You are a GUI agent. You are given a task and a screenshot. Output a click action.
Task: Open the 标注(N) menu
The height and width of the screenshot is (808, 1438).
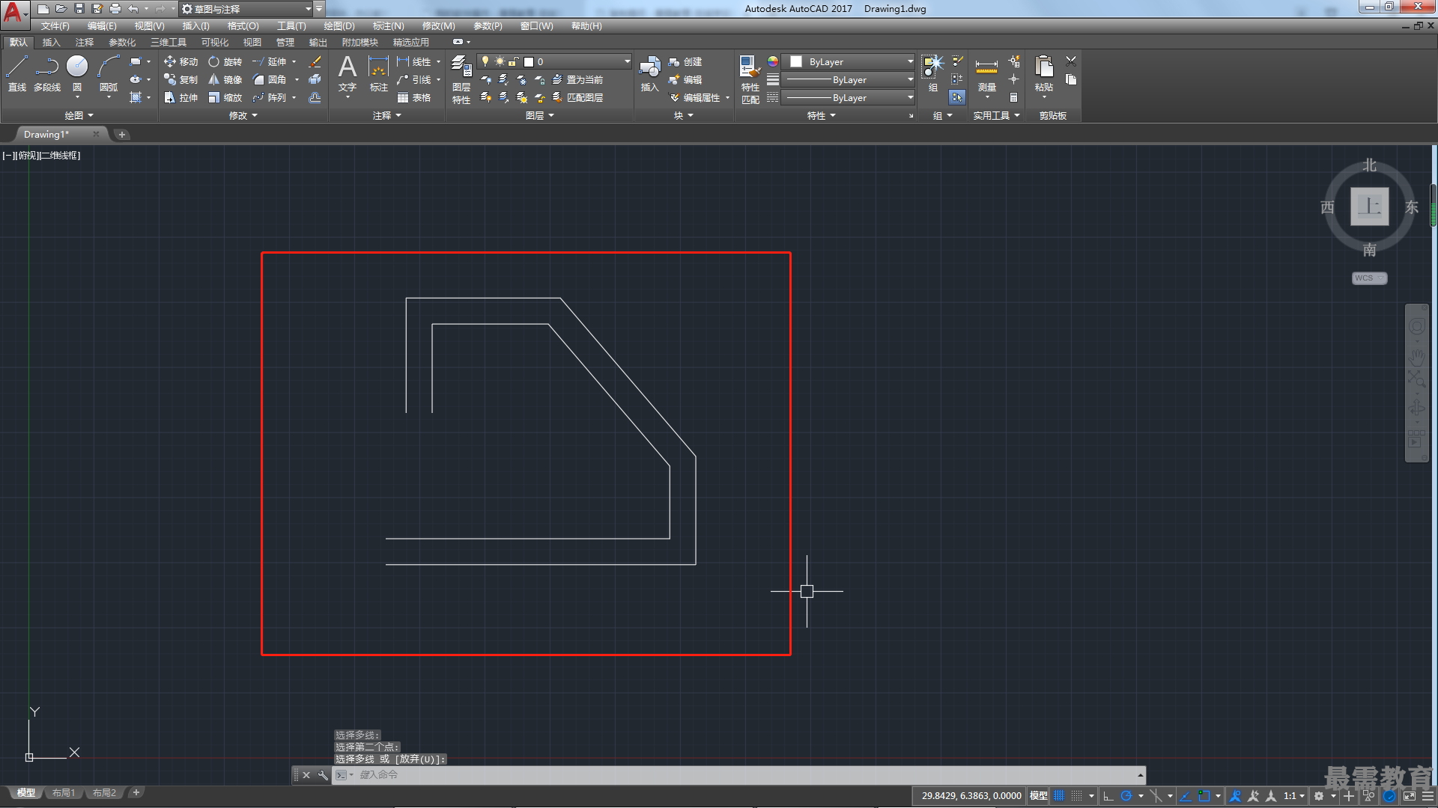coord(388,26)
